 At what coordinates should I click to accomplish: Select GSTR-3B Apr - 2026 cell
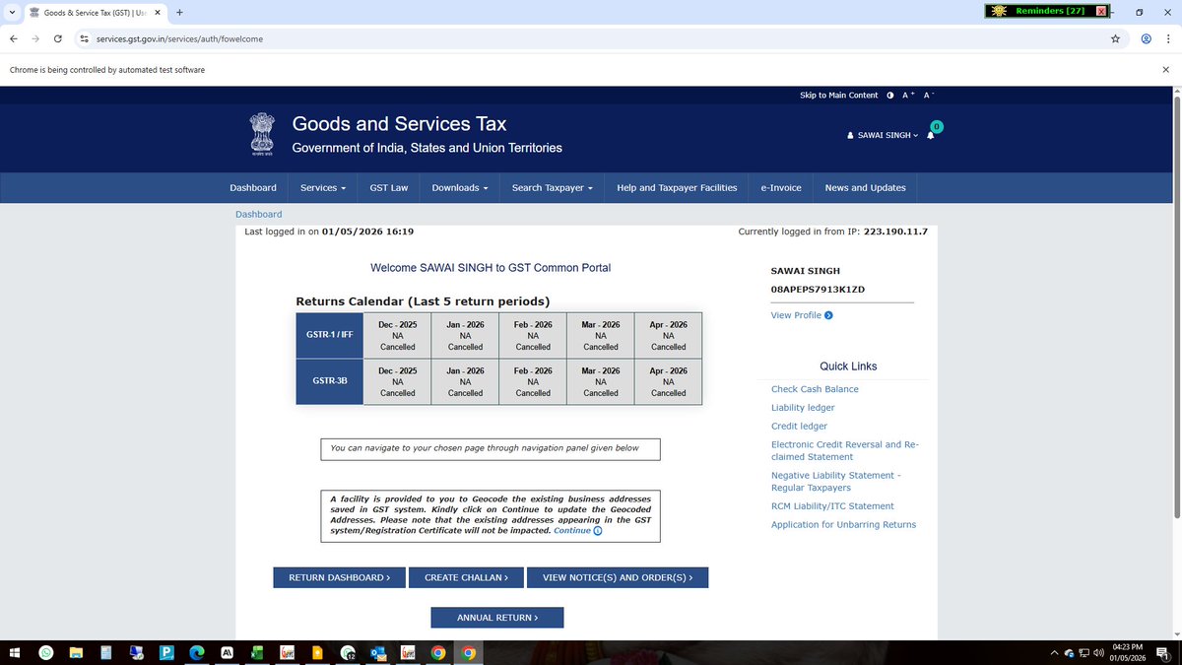click(x=668, y=381)
